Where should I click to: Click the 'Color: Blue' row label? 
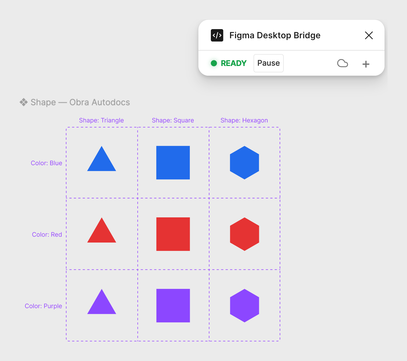pos(46,163)
